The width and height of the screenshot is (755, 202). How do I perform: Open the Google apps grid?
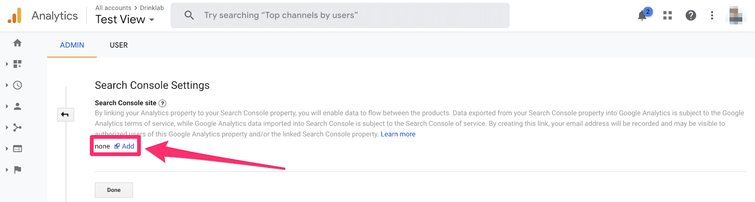pos(667,16)
